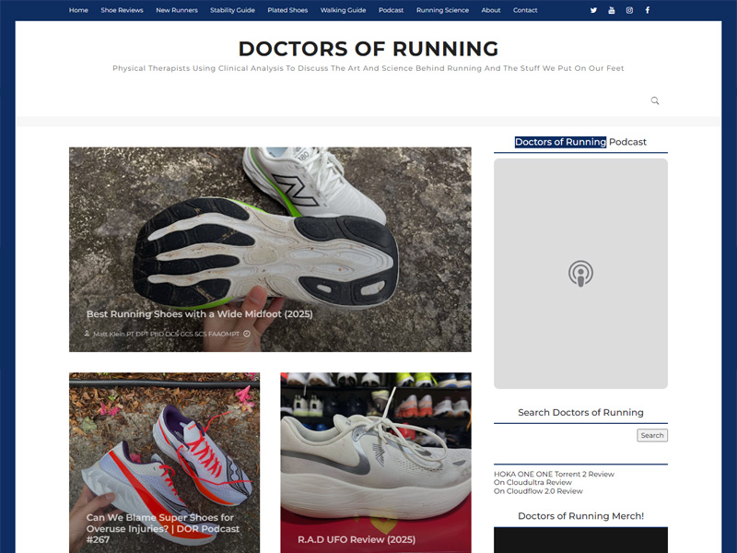Click the author icon beside Matt Klein
Screen dimensions: 737x553
(x=87, y=333)
